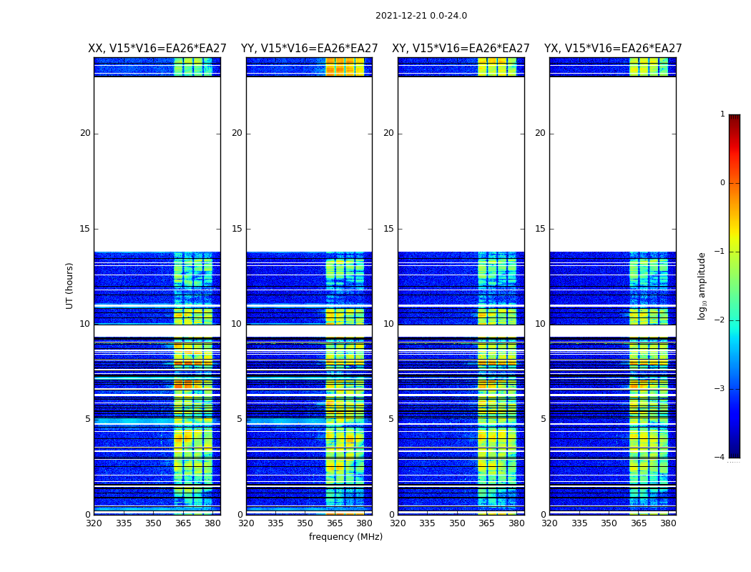Click the UT (hours) axis label
751x572 pixels.
pyautogui.click(x=69, y=286)
